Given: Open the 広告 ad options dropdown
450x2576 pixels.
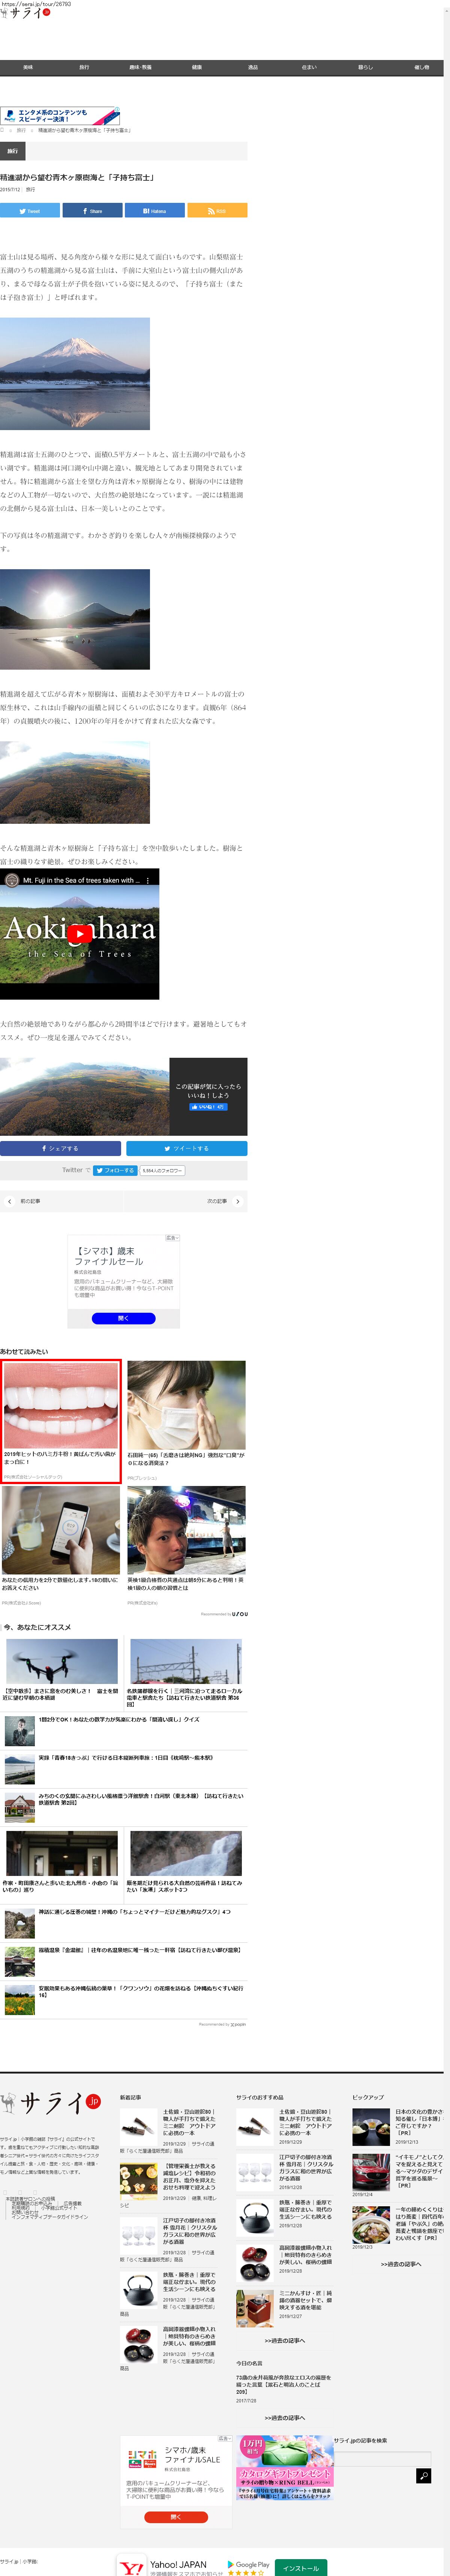Looking at the screenshot, I should [x=172, y=1238].
